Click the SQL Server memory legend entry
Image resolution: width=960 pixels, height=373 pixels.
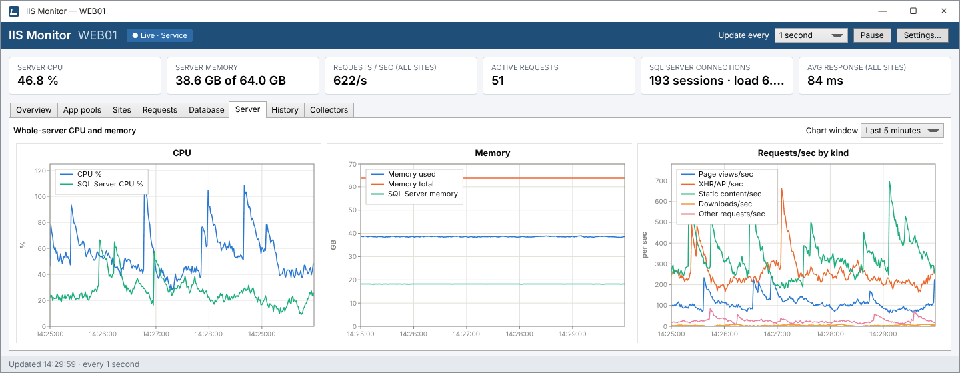click(x=413, y=194)
